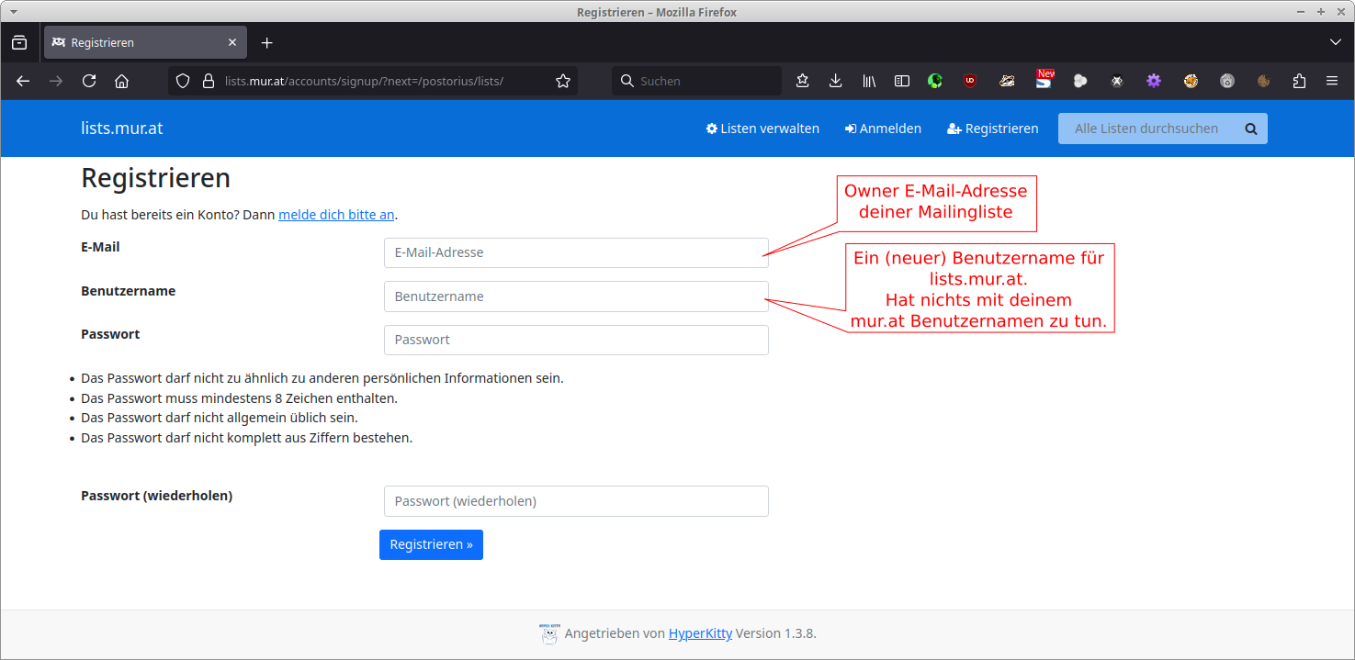
Task: Reload the current page
Action: click(89, 81)
